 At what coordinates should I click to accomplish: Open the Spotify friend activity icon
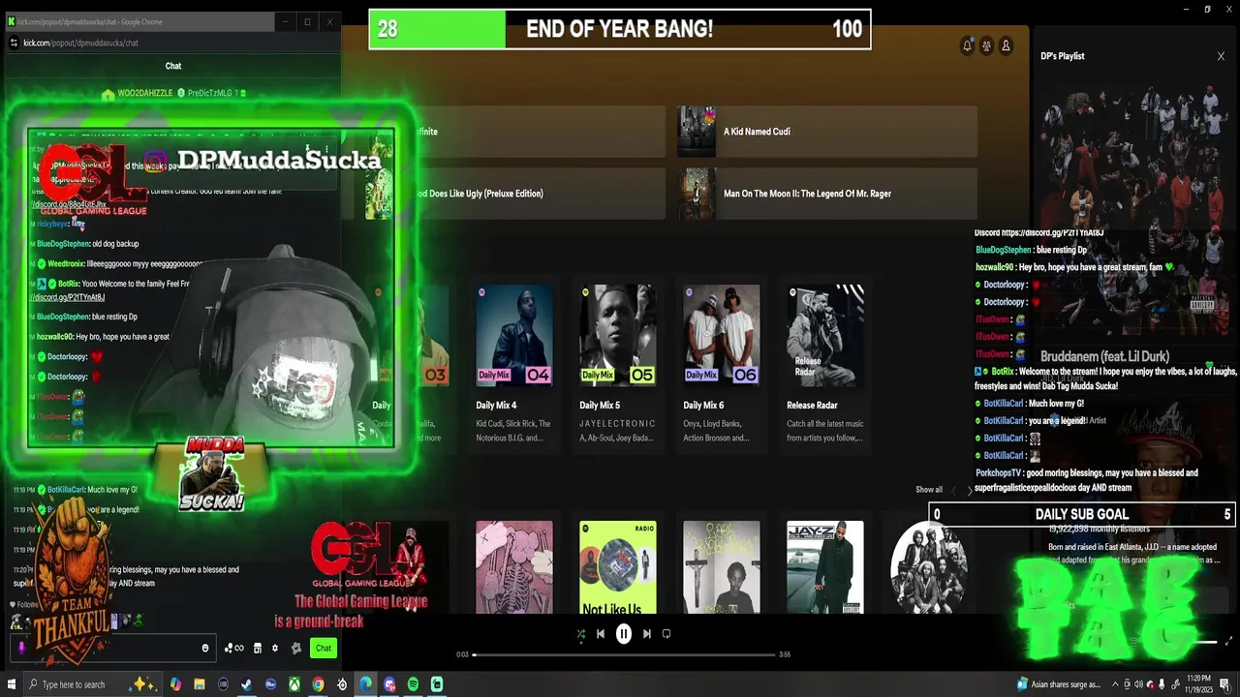[x=986, y=45]
